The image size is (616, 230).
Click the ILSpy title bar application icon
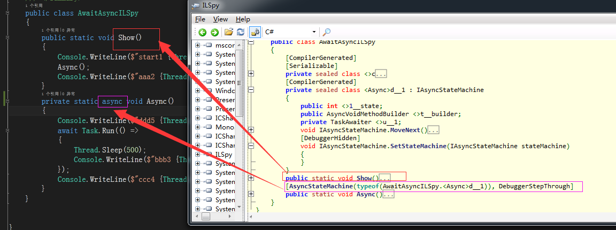pos(196,6)
